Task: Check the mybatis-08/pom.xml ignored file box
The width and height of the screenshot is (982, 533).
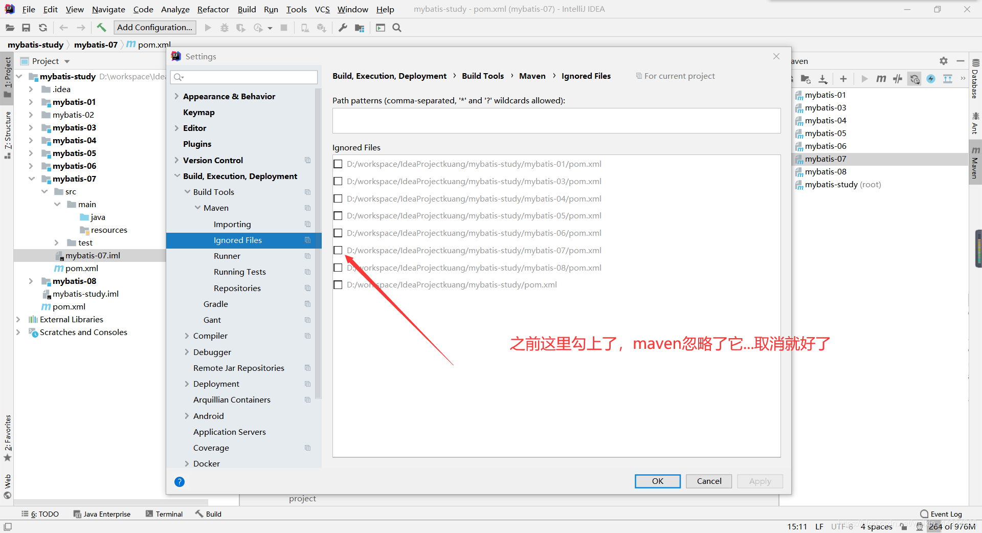Action: coord(338,268)
